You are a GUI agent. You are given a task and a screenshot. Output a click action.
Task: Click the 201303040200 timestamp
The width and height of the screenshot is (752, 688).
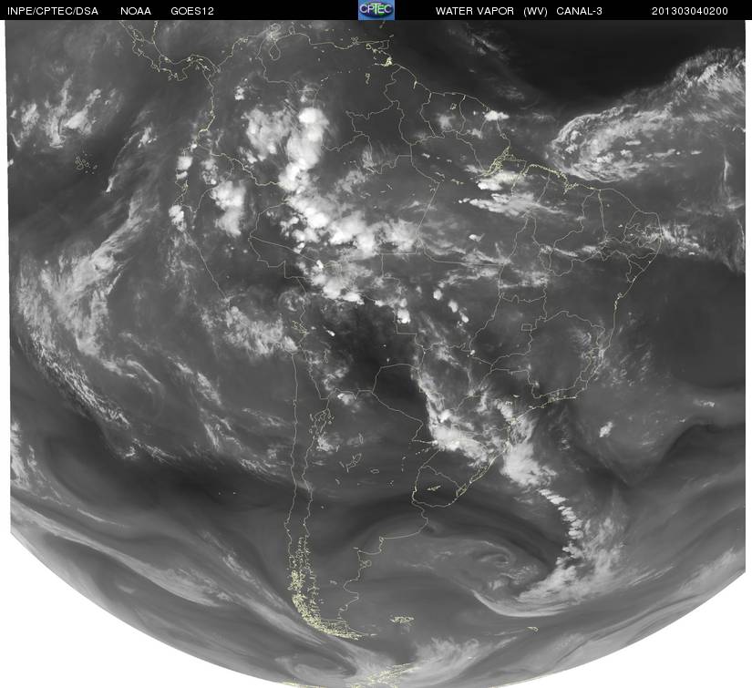pyautogui.click(x=690, y=11)
